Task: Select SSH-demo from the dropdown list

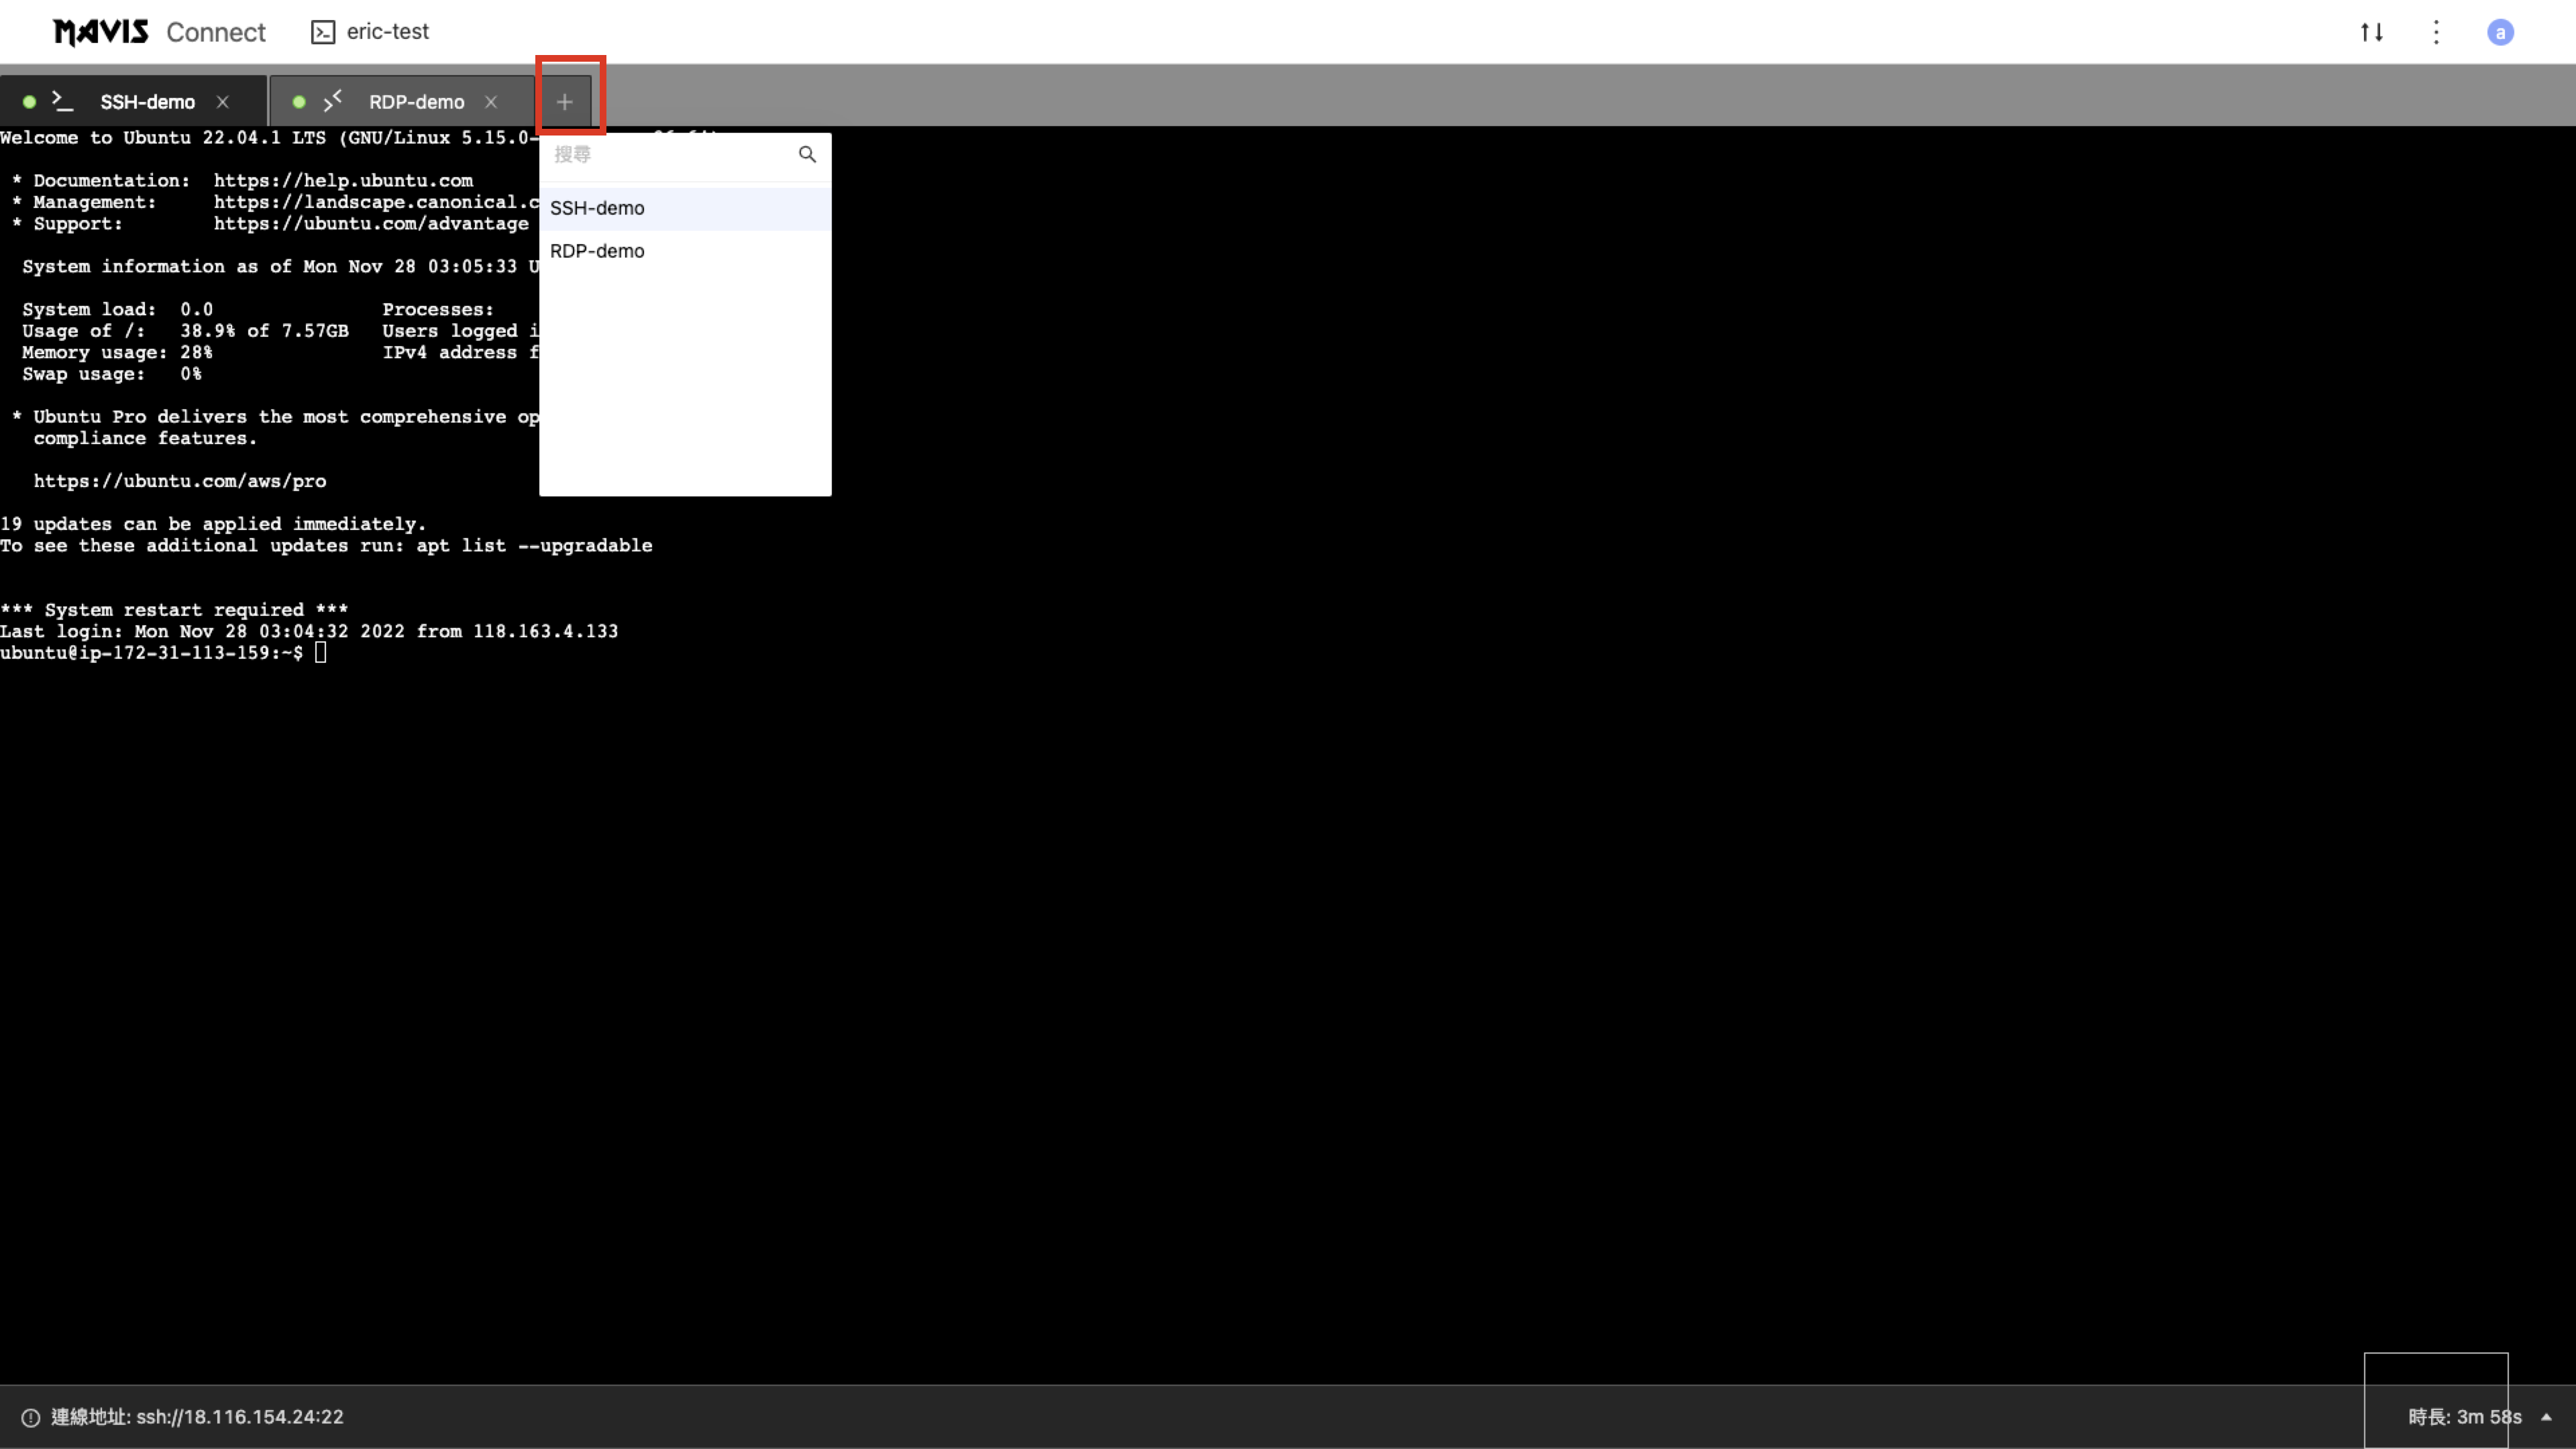Action: pyautogui.click(x=598, y=208)
